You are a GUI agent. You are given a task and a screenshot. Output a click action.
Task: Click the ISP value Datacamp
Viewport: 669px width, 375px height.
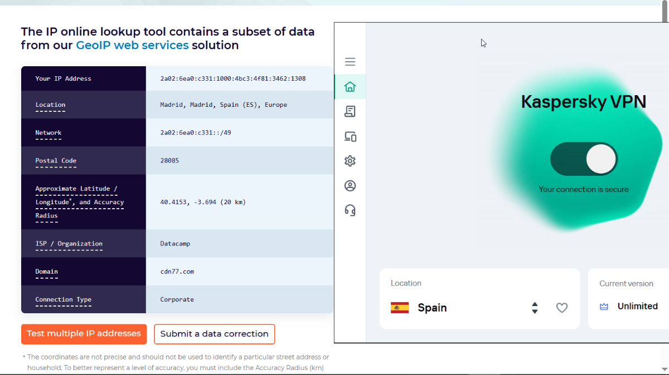tap(175, 244)
